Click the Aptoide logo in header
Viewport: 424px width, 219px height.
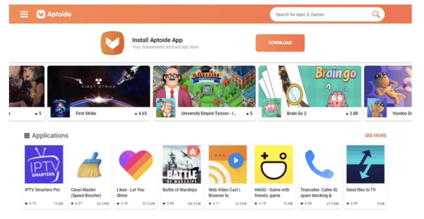54,14
